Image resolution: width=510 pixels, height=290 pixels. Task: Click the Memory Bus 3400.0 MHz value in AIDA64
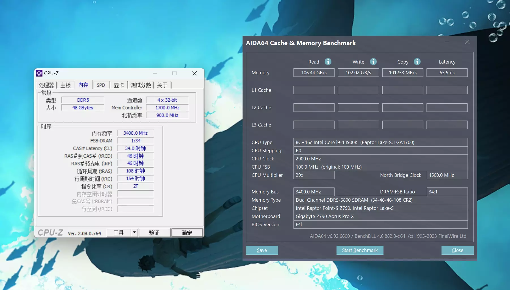click(314, 192)
